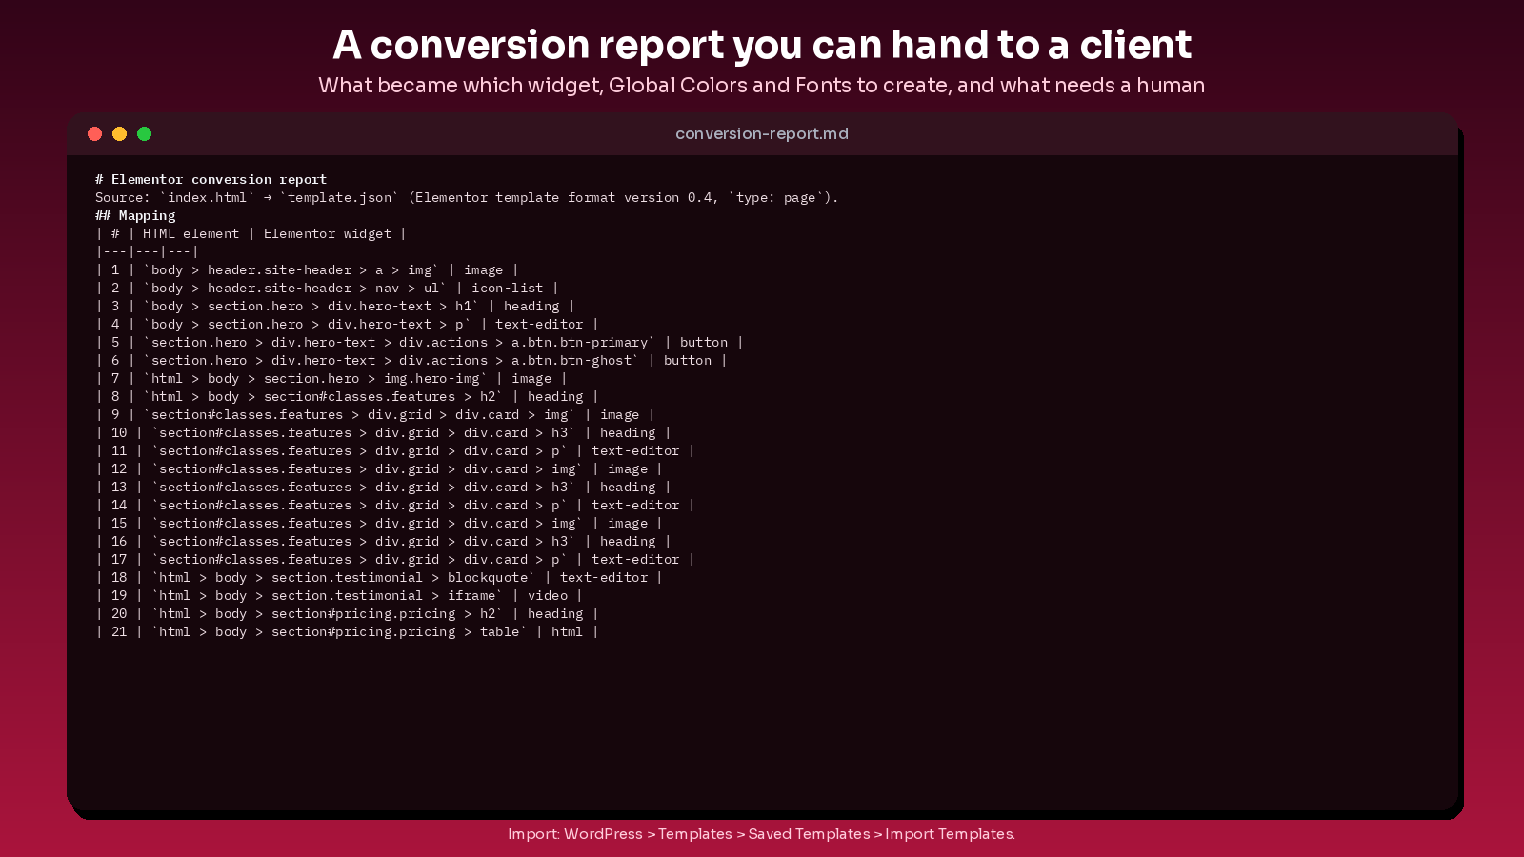Click row 16 div.card h3 heading

coord(383,541)
